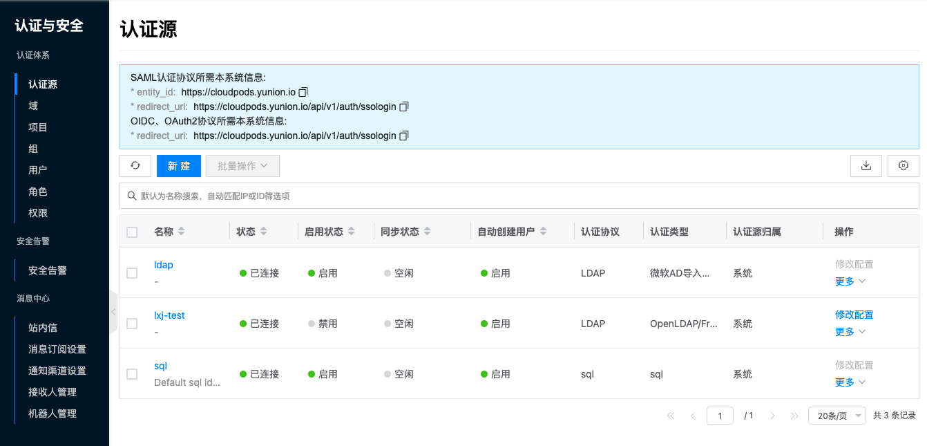
Task: Click the download export icon button
Action: 866,166
